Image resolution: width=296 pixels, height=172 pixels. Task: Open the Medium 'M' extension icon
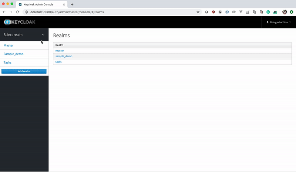[x=275, y=12]
